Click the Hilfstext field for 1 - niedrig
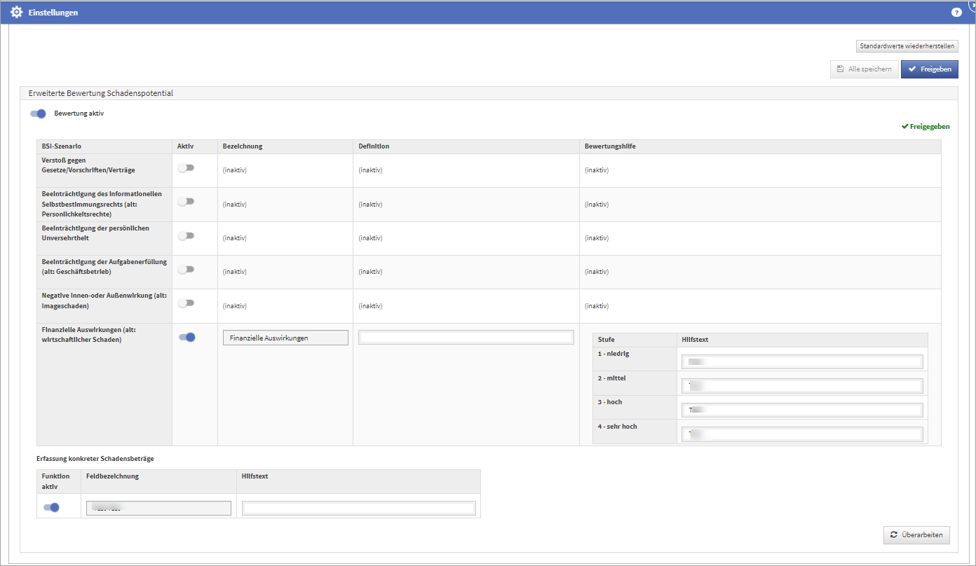Screen dimensions: 976x566 pos(801,361)
